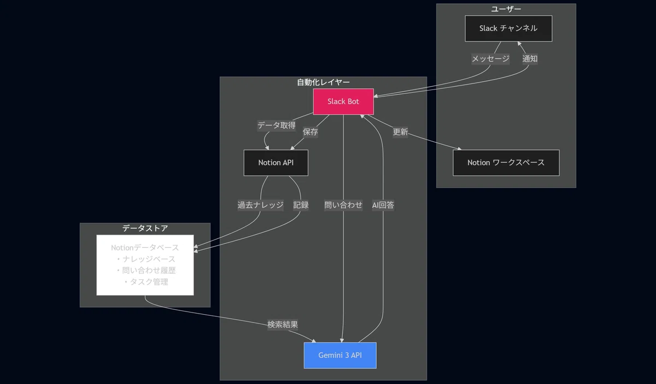The height and width of the screenshot is (384, 656).
Task: Select the white Notionデータベース node
Action: 145,265
